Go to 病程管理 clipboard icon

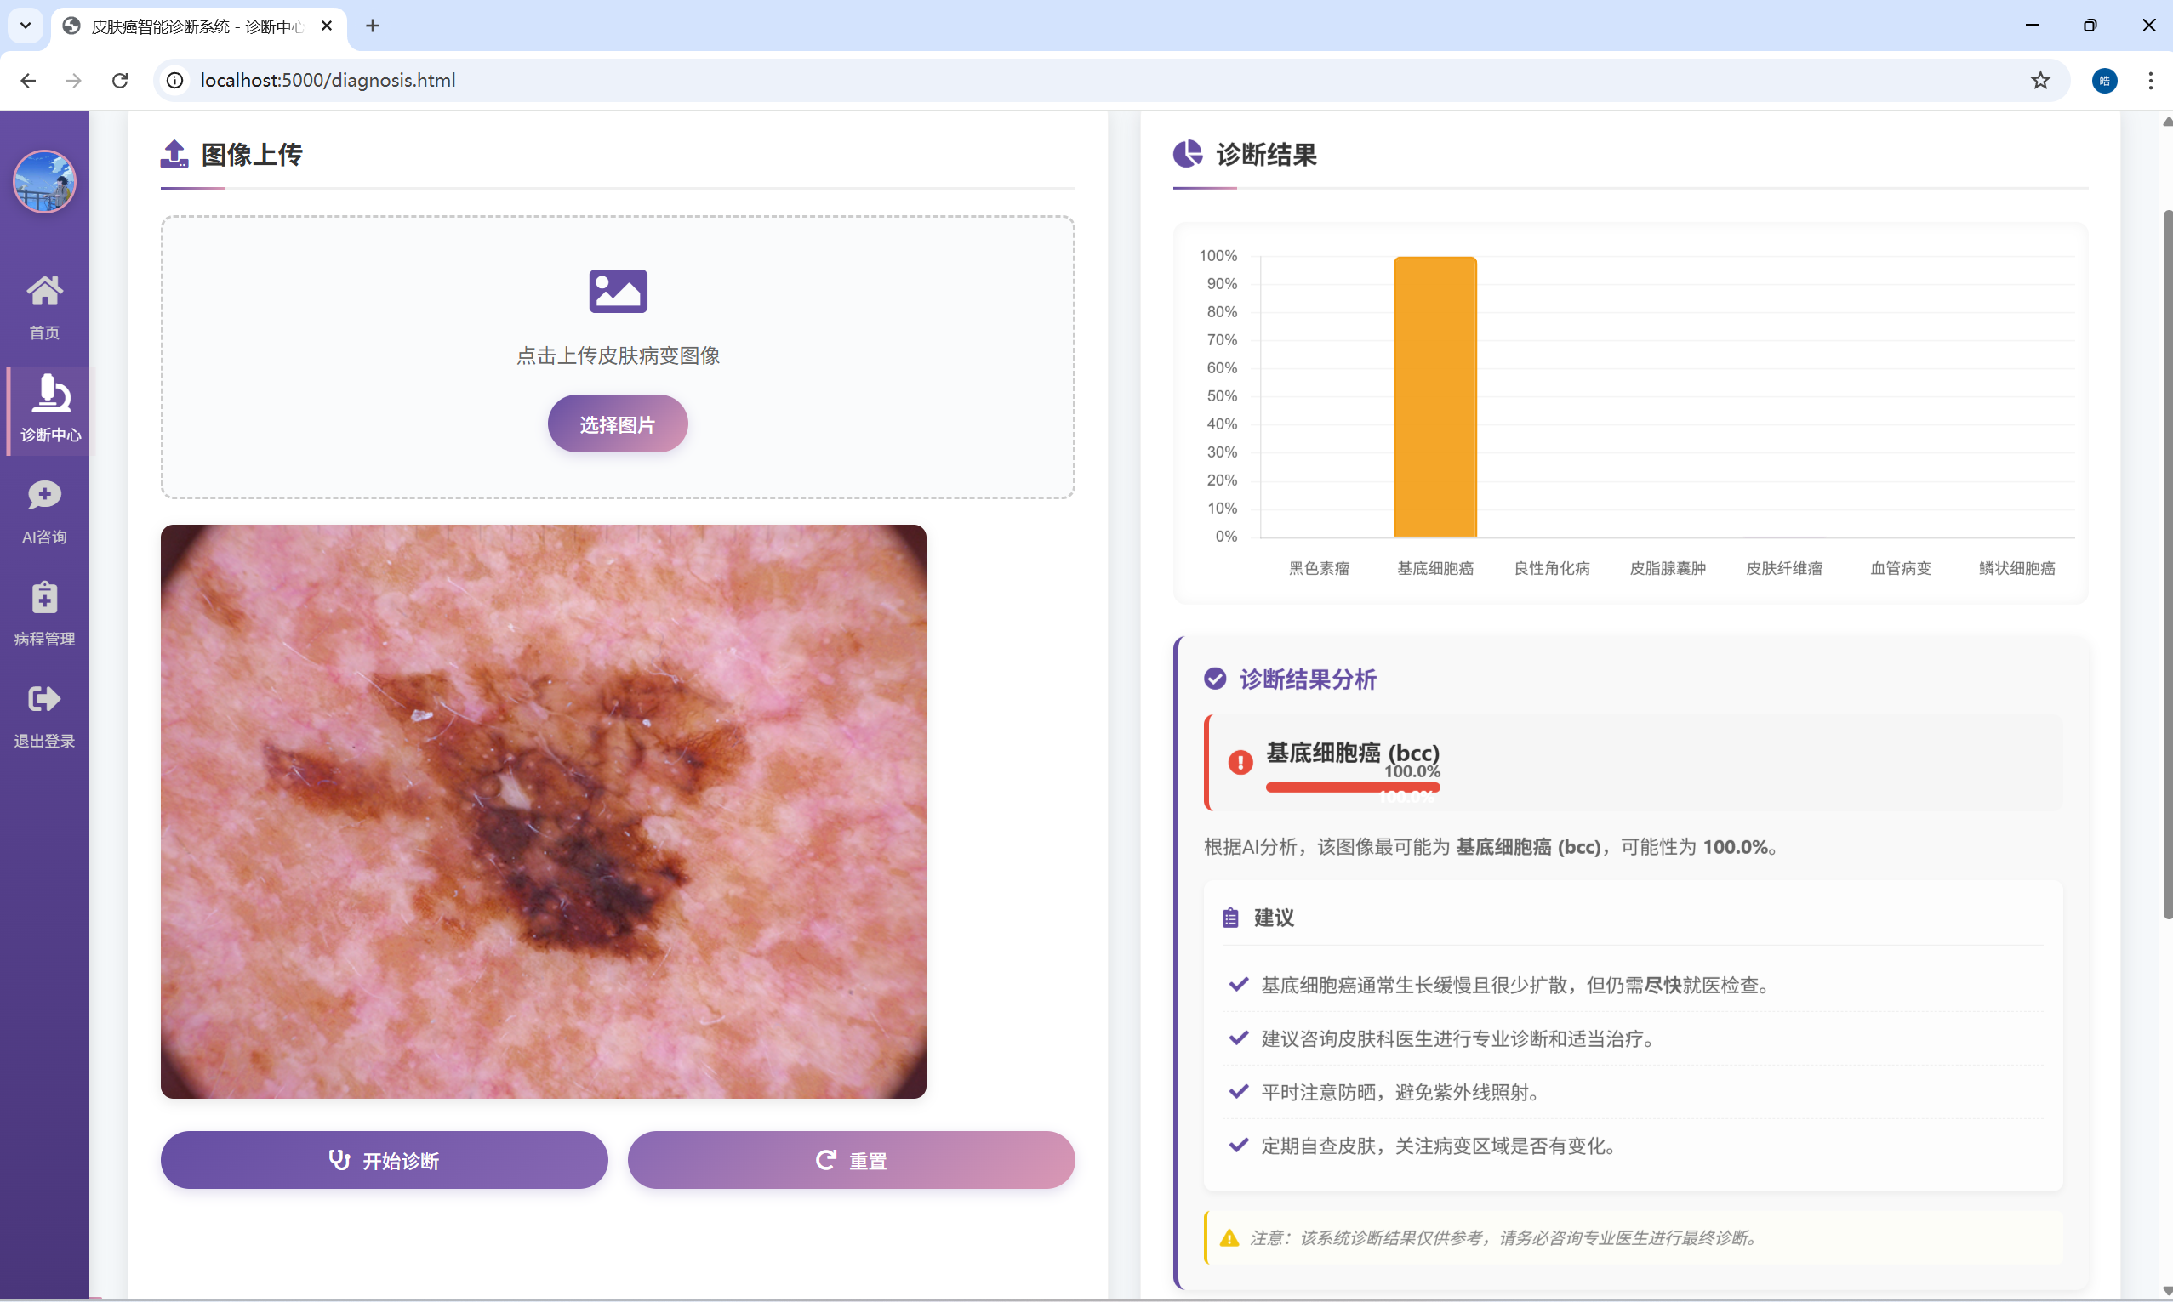point(44,599)
